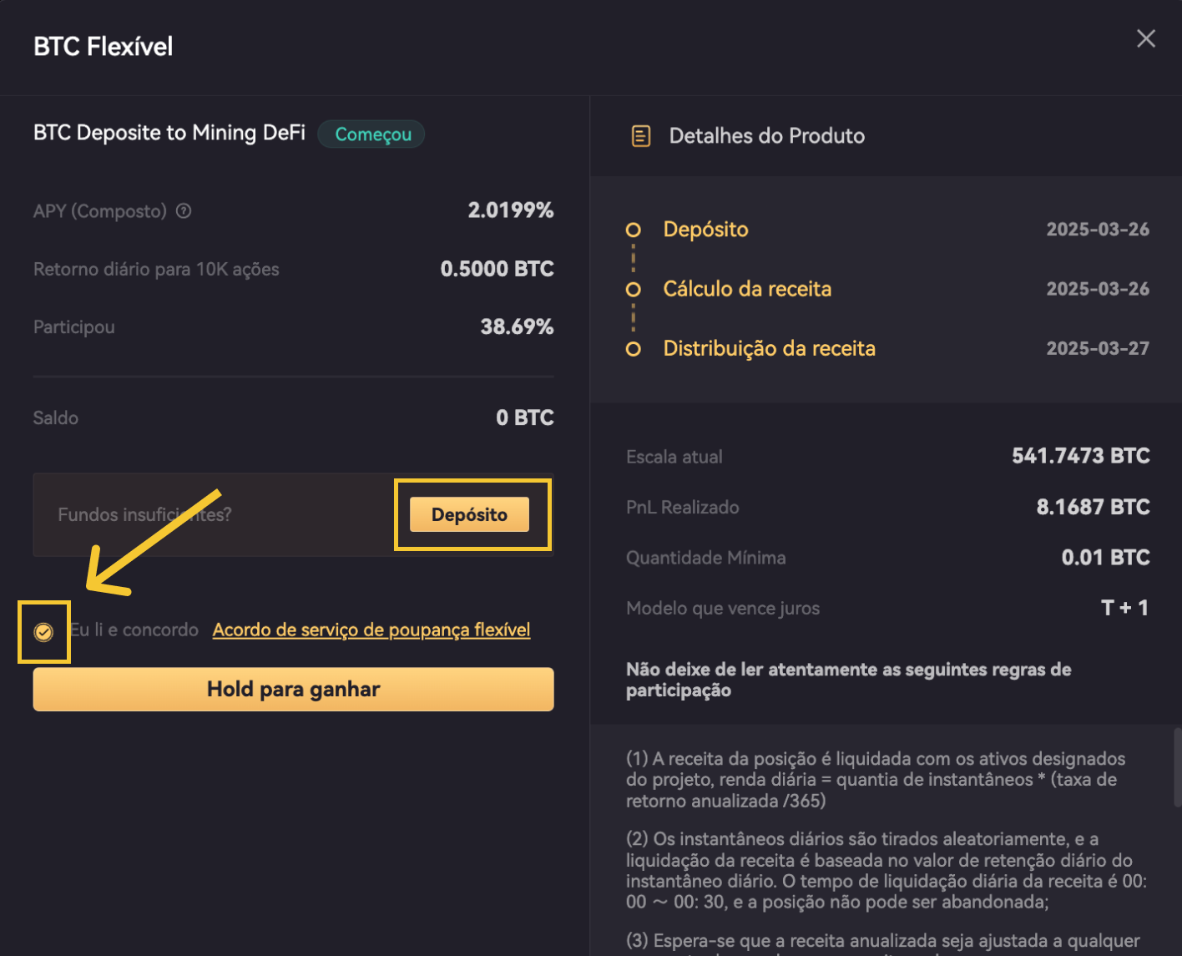This screenshot has width=1182, height=956.
Task: Click the Detalhes do Produto heading
Action: coord(767,136)
